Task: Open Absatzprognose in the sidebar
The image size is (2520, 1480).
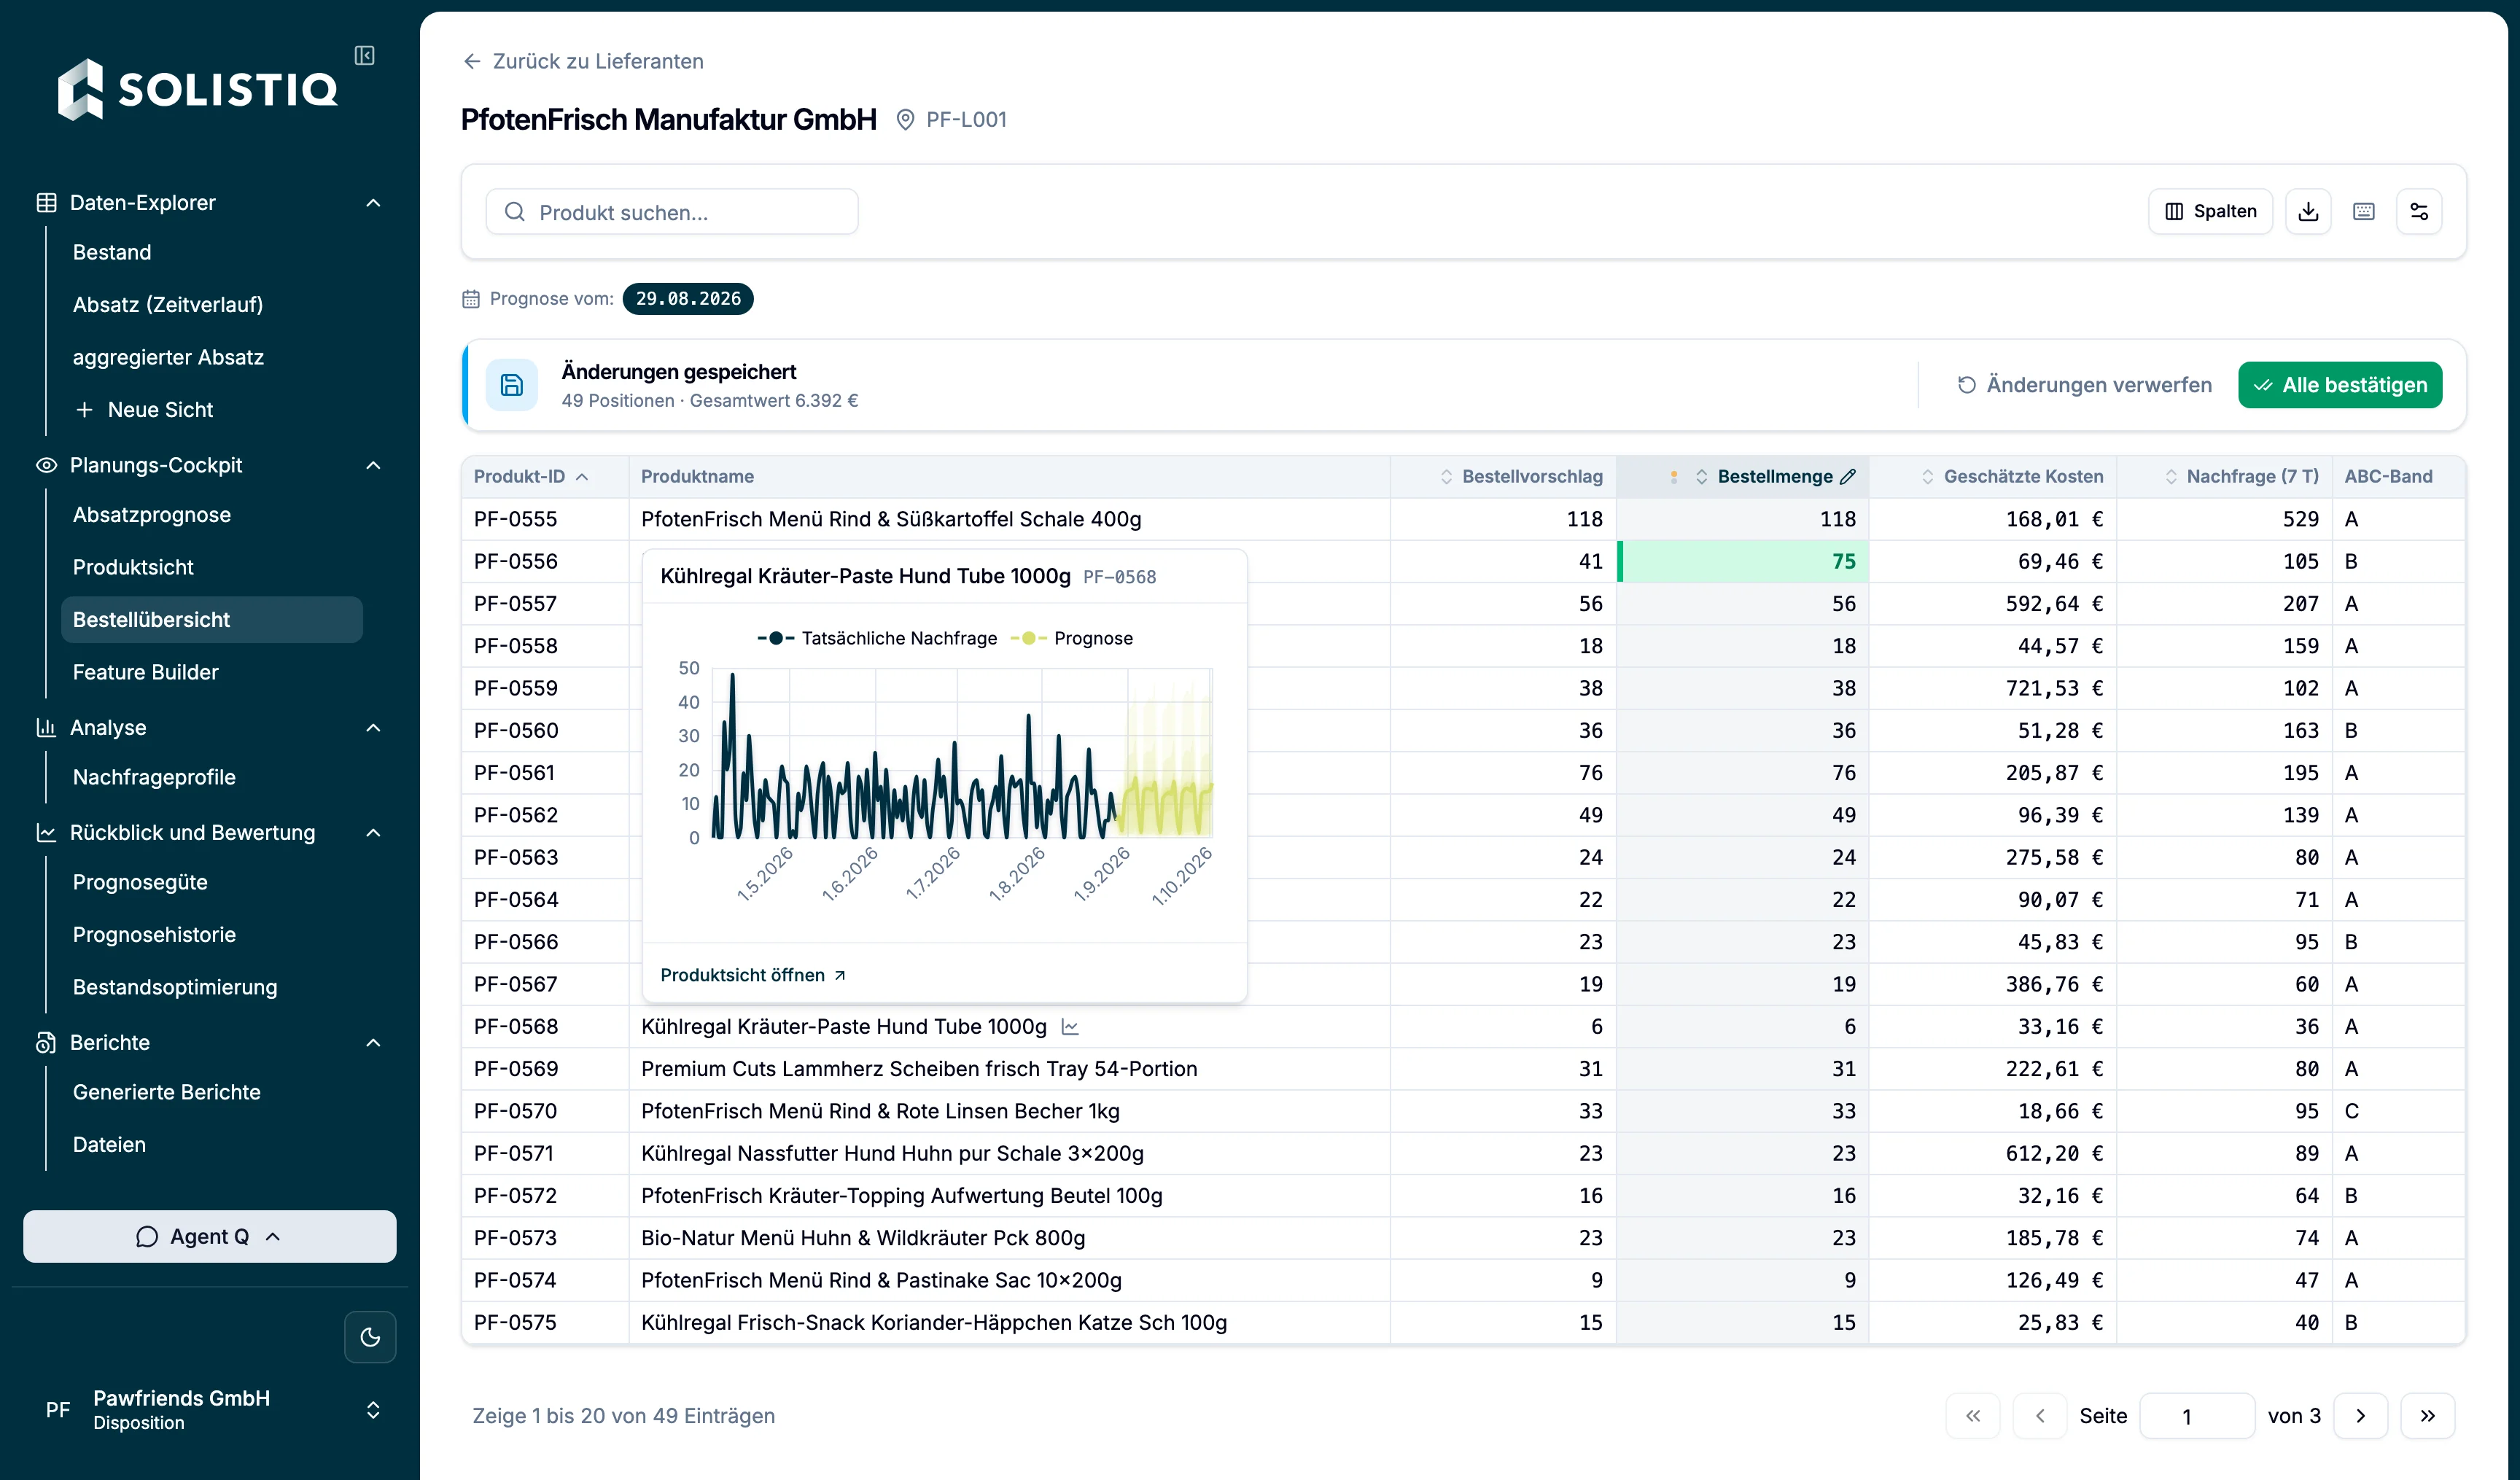Action: (152, 515)
